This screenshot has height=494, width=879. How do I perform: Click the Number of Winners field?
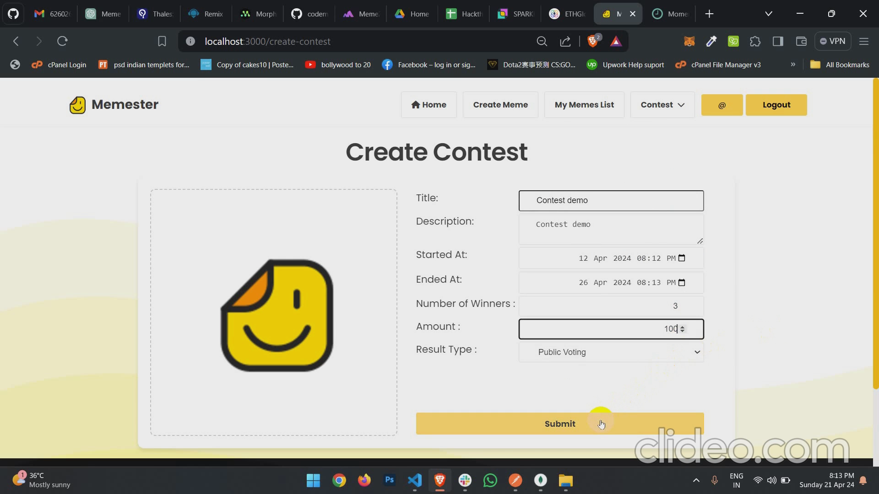[611, 306]
